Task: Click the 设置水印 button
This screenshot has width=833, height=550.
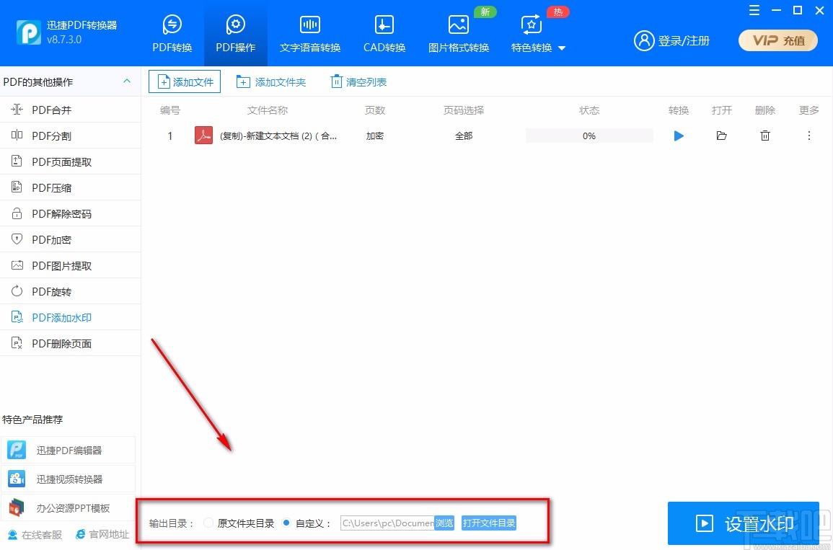Action: click(743, 523)
